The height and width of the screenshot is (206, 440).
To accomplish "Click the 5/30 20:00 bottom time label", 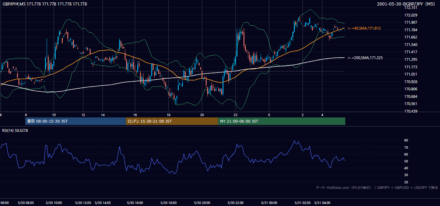I will pyautogui.click(x=202, y=203).
